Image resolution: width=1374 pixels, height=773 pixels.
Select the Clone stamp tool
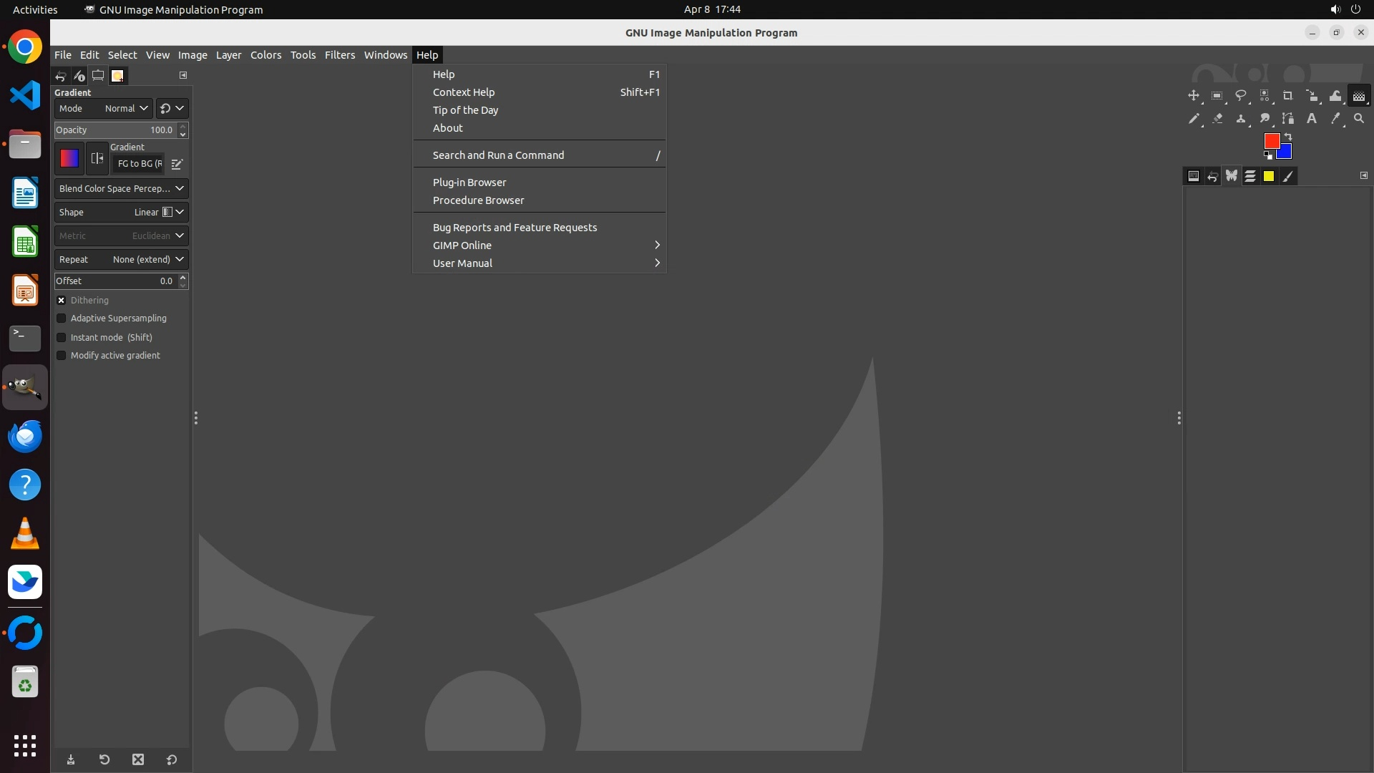click(1241, 119)
